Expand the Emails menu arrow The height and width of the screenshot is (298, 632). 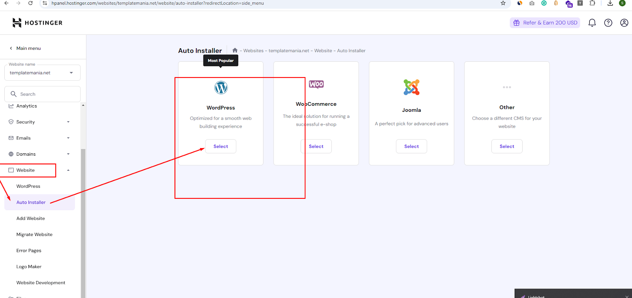tap(68, 138)
